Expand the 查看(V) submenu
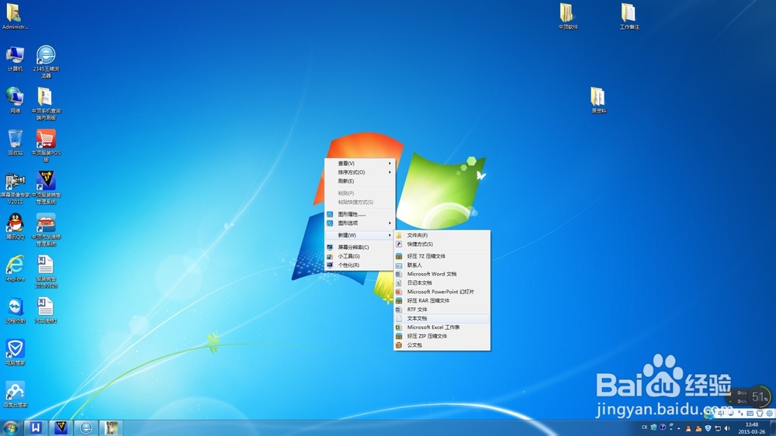Viewport: 776px width, 436px height. [x=360, y=164]
